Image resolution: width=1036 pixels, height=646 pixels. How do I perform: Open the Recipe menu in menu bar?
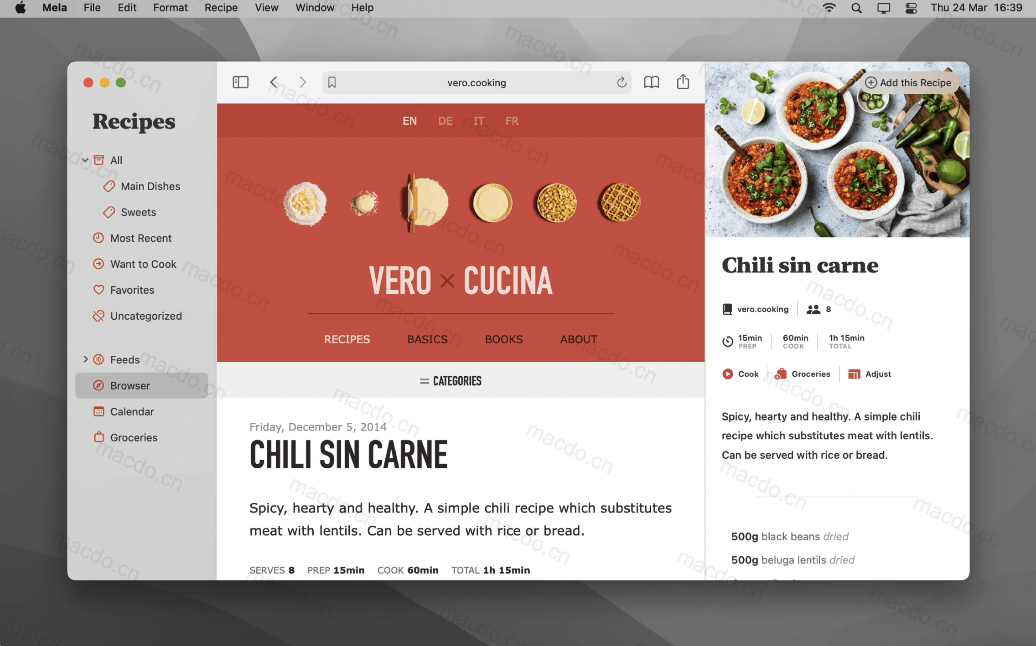(220, 8)
